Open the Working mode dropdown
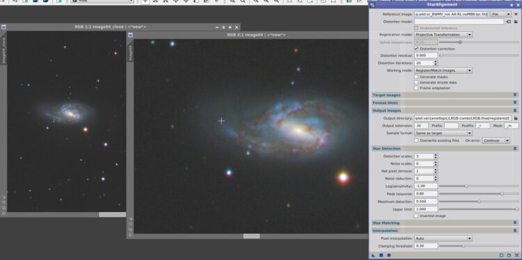The height and width of the screenshot is (260, 522). coord(443,70)
